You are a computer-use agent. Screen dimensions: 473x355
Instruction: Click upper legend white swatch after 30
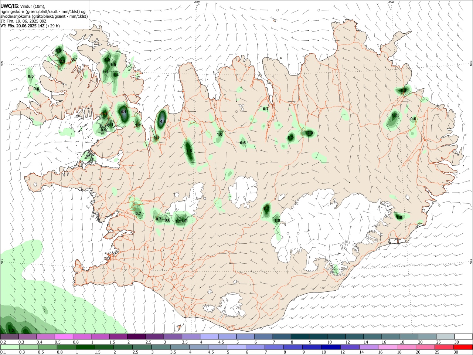click(463, 337)
